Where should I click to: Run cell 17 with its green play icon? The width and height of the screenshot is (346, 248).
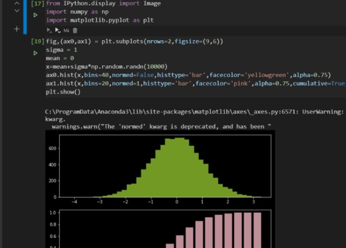[x=35, y=15]
